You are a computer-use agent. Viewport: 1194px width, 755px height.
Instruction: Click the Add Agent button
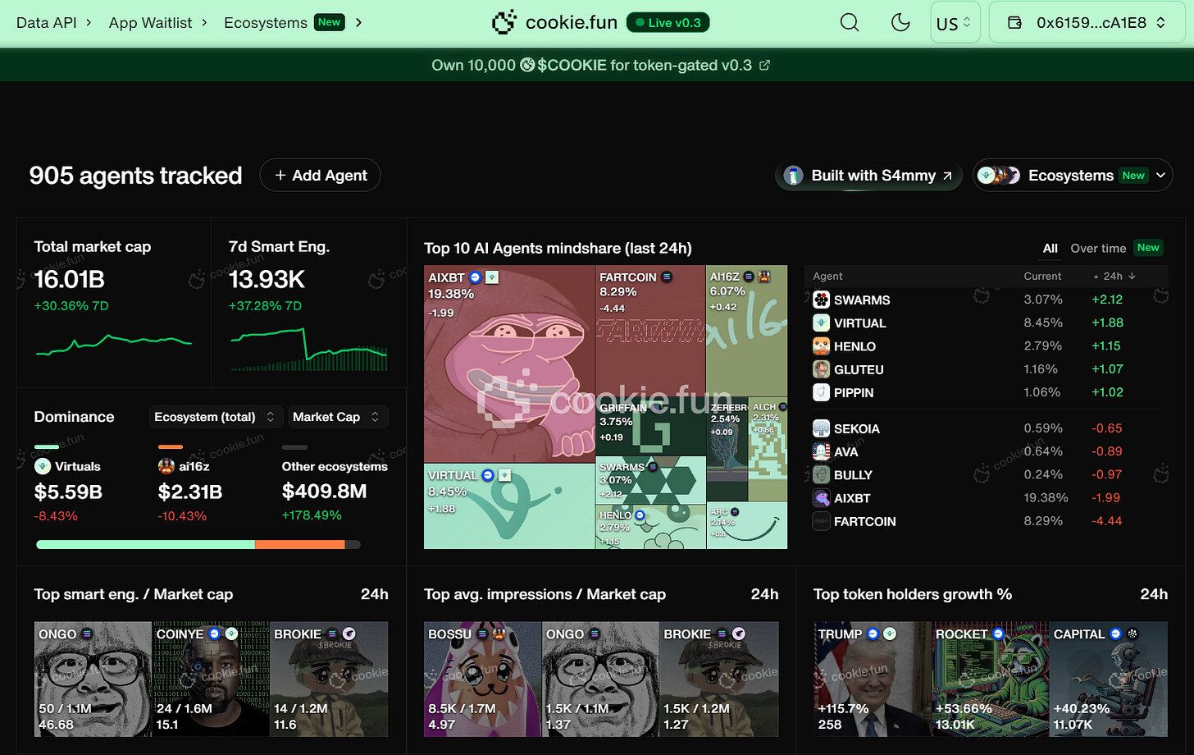[x=320, y=175]
